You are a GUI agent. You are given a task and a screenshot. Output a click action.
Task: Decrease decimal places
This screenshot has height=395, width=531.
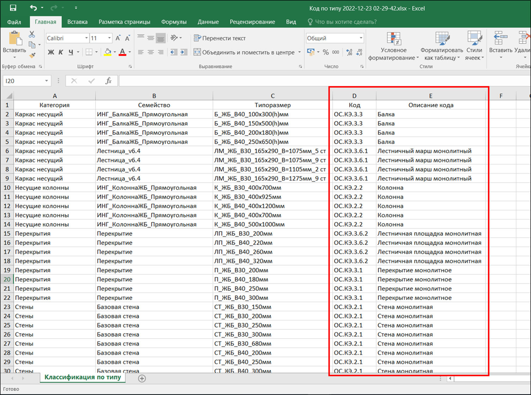coord(359,52)
